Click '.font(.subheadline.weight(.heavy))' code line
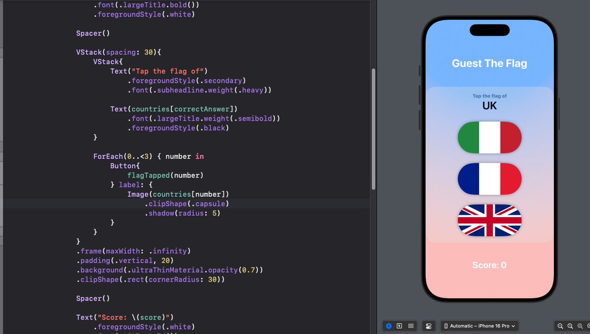Image resolution: width=590 pixels, height=334 pixels. (199, 90)
